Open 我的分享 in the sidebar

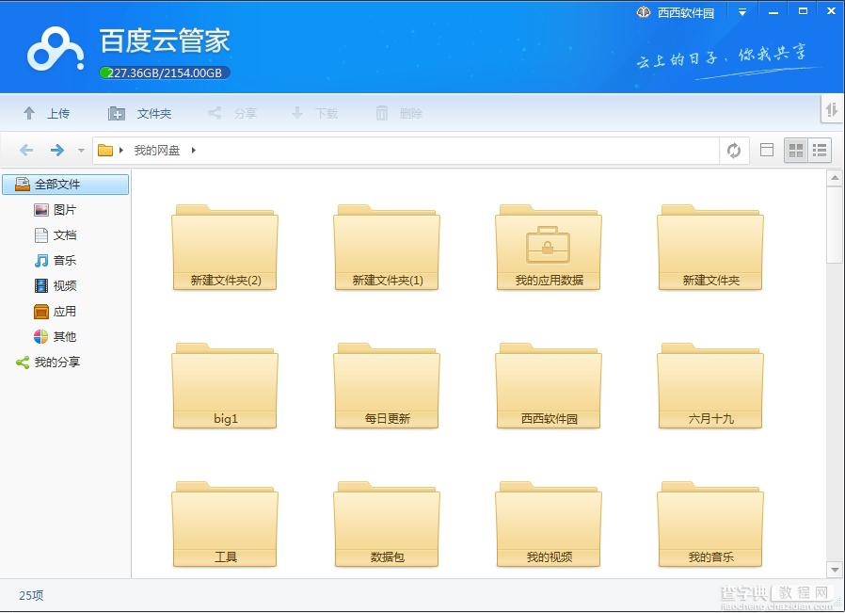[x=57, y=363]
